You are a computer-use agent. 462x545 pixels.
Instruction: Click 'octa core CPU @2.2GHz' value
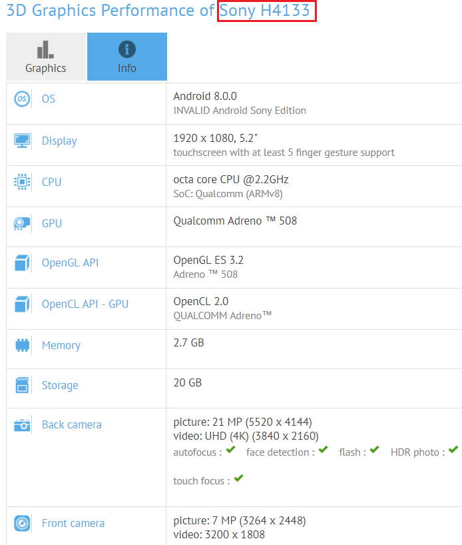point(231,179)
